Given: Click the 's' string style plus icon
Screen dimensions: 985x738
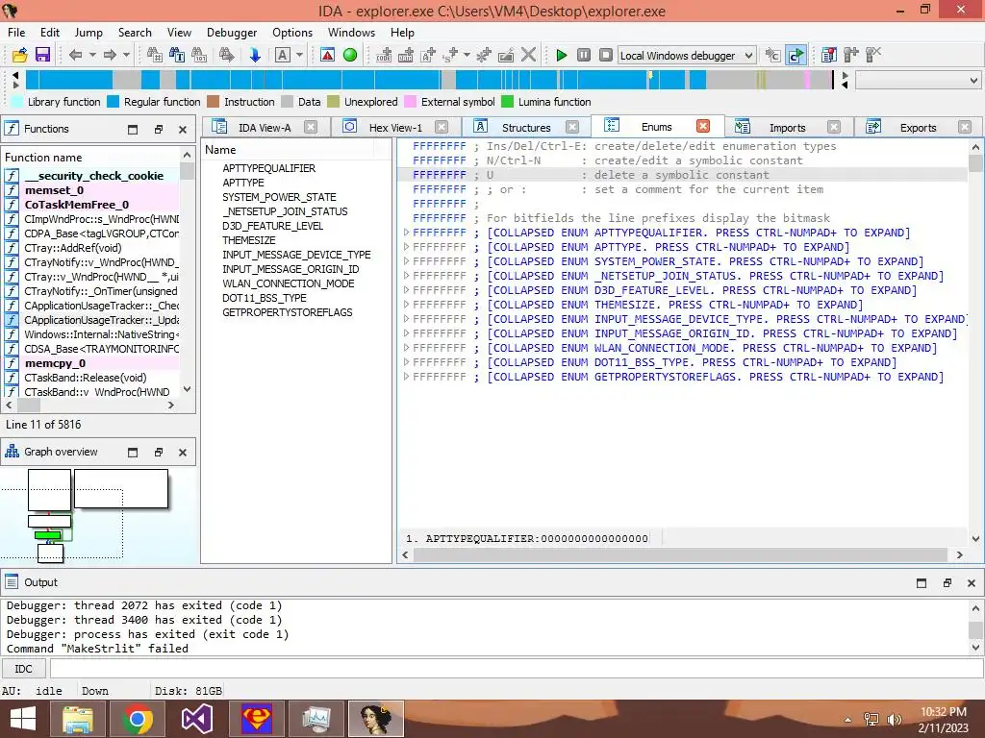Looking at the screenshot, I should click(x=450, y=55).
